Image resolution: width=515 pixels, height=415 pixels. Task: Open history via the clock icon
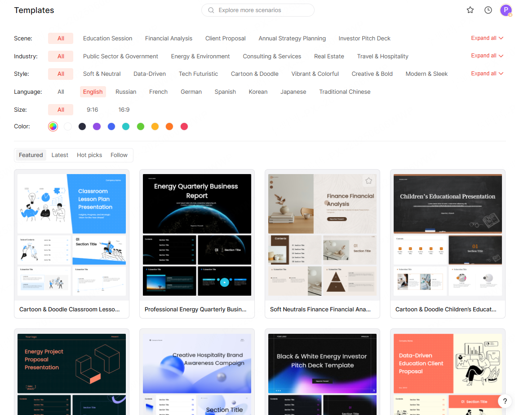click(488, 10)
